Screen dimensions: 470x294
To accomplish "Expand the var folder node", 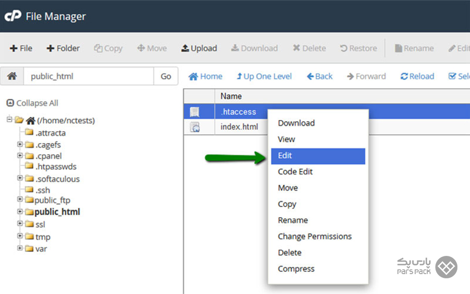I will [x=20, y=248].
